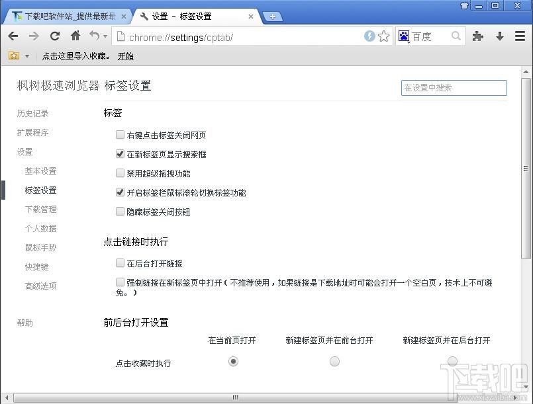Screen dimensions: 533x404
Task: Close the 下载吧软件站 tab
Action: point(124,17)
